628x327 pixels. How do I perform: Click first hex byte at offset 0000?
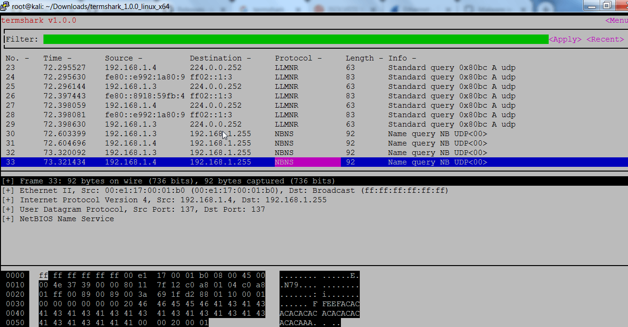(x=43, y=275)
